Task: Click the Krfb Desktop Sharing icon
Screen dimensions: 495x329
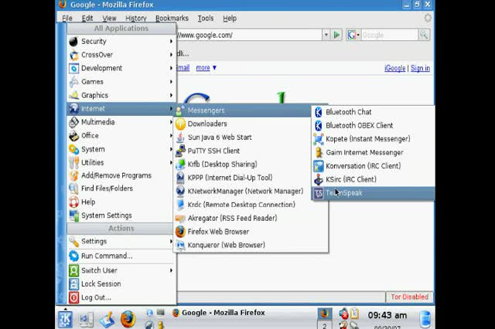Action: (x=180, y=164)
